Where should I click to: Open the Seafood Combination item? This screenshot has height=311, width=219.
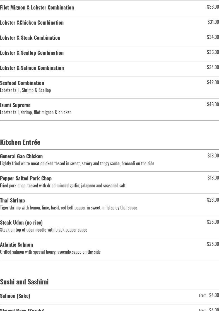(x=109, y=87)
